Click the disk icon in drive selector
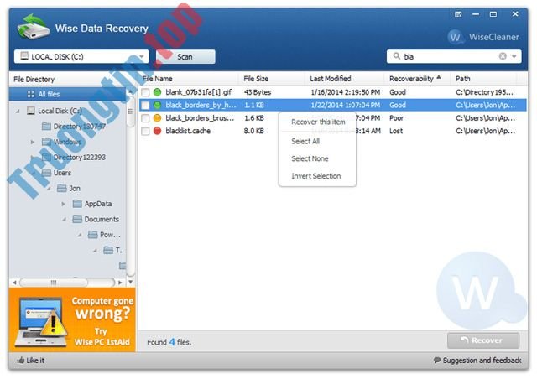Viewport: 537px width, 379px height. (24, 56)
